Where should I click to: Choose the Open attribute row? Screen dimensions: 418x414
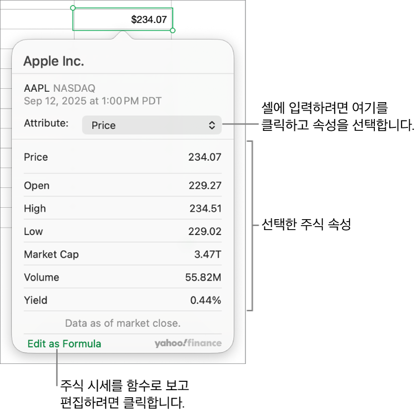pyautogui.click(x=122, y=186)
